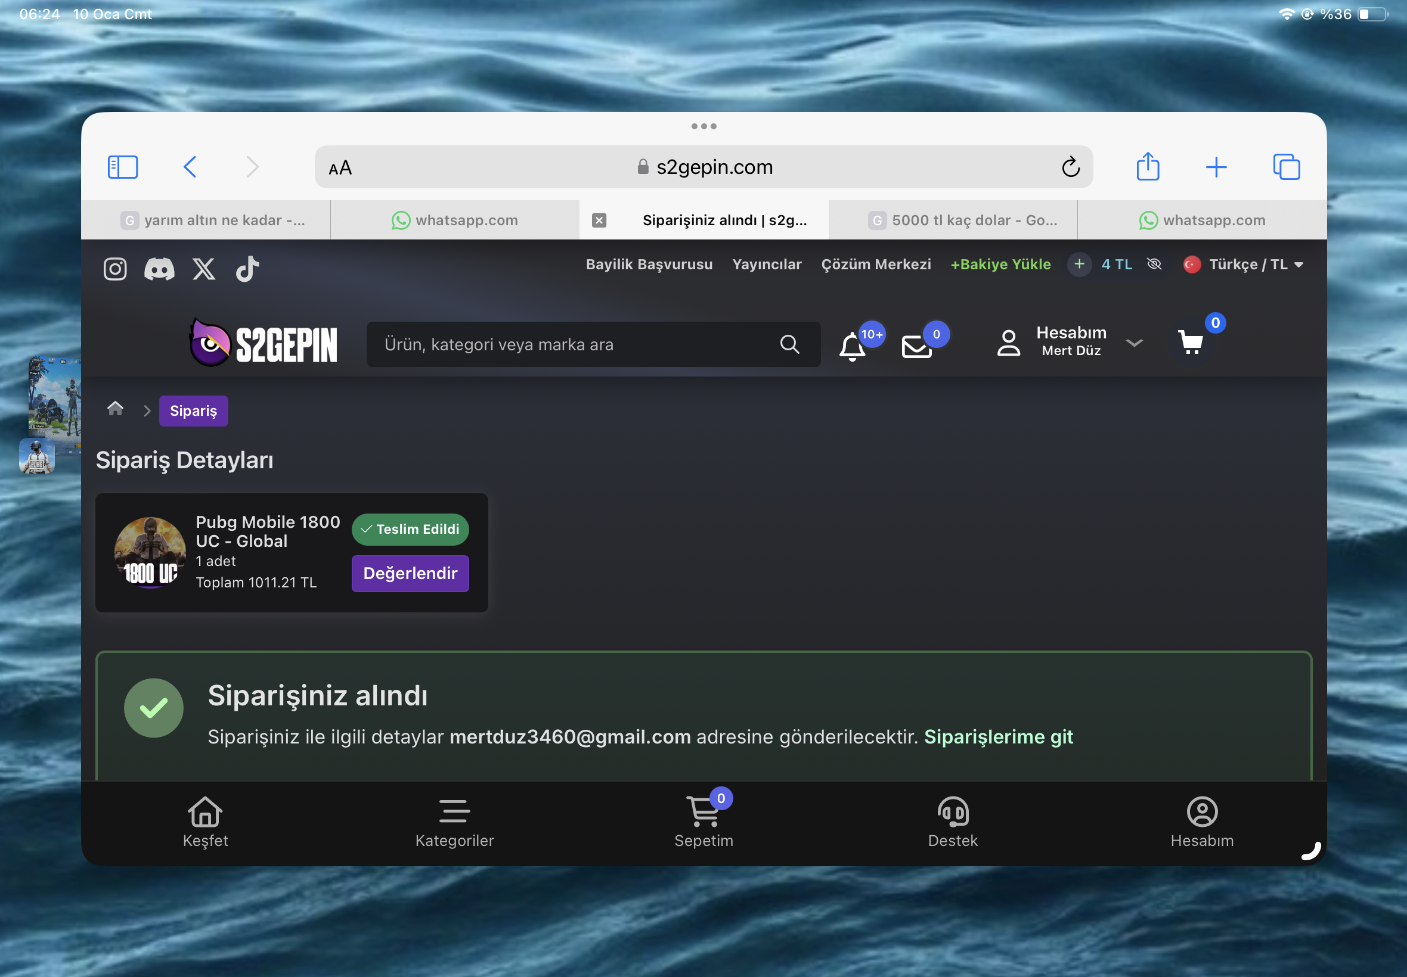Click the Hesabım Mert Düz profile
The image size is (1407, 977).
[1052, 341]
